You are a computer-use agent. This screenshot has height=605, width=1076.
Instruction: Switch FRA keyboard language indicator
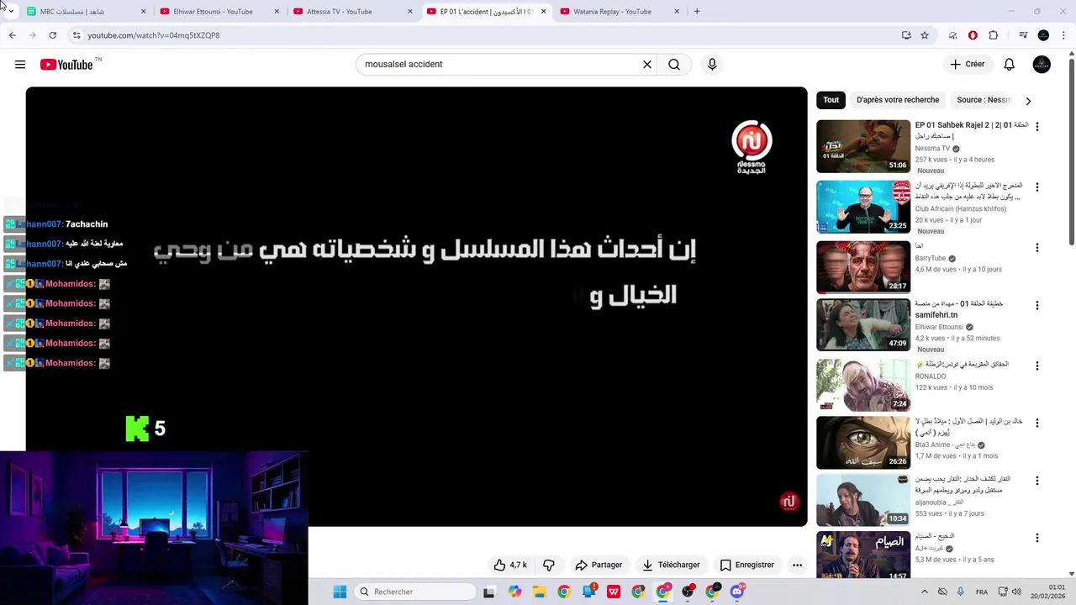(x=982, y=592)
